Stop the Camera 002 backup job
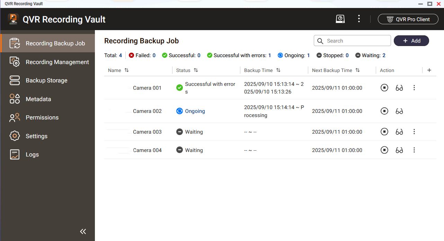The image size is (444, 241). coord(384,111)
